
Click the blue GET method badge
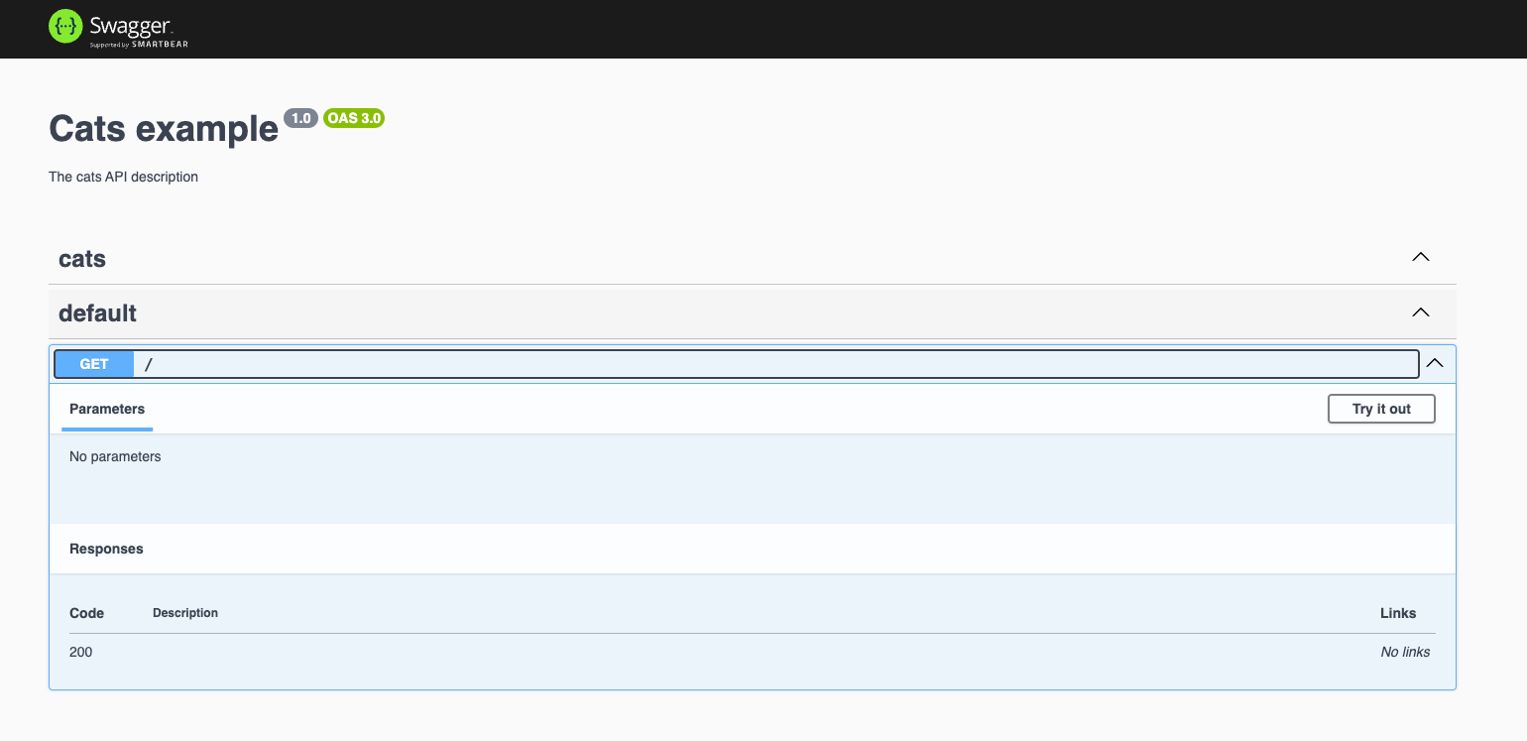click(x=94, y=364)
